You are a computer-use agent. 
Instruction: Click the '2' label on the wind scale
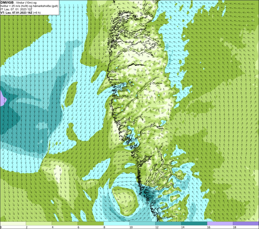(x=27, y=227)
